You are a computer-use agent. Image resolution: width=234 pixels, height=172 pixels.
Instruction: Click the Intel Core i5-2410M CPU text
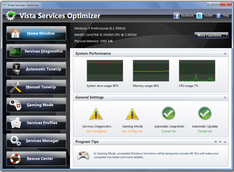coord(105,35)
